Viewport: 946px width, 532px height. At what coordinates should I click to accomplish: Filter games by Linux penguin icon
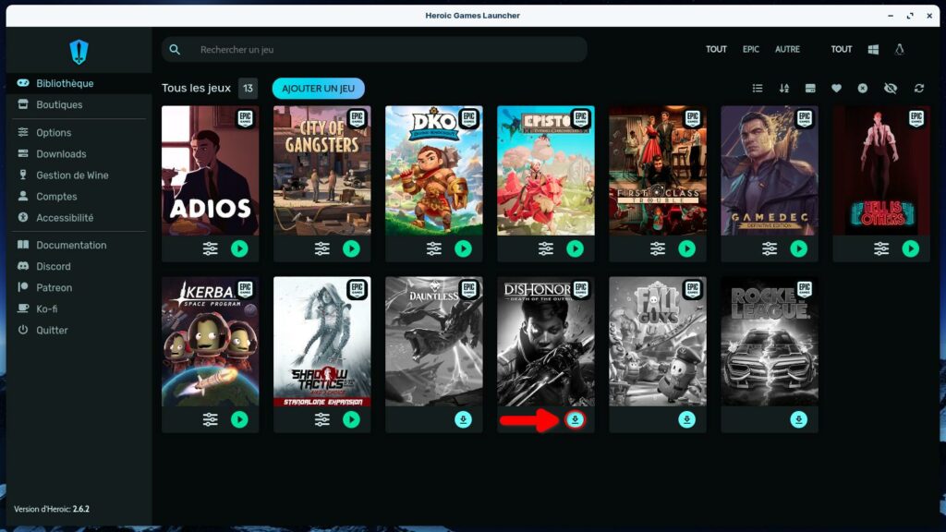[x=899, y=49]
